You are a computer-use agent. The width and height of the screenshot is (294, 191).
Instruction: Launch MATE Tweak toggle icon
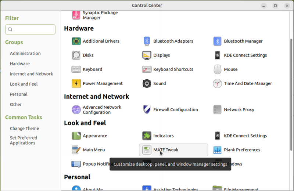tap(147, 150)
